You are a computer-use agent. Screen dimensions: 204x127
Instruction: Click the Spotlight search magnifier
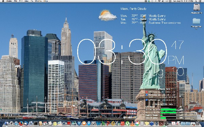tap(196, 1)
